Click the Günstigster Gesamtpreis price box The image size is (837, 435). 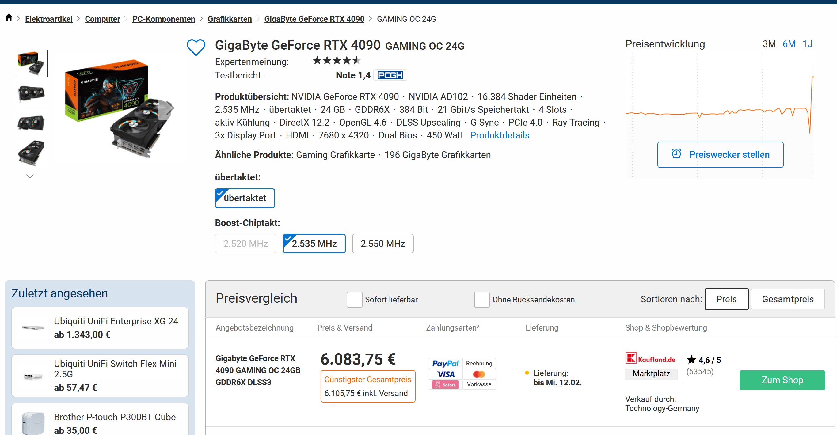pyautogui.click(x=368, y=386)
